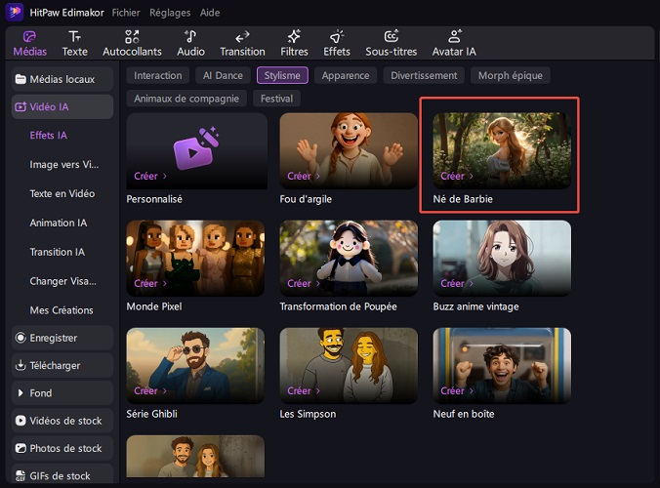Collapse the Vidéo IA sidebar section
The image size is (660, 488).
point(62,107)
